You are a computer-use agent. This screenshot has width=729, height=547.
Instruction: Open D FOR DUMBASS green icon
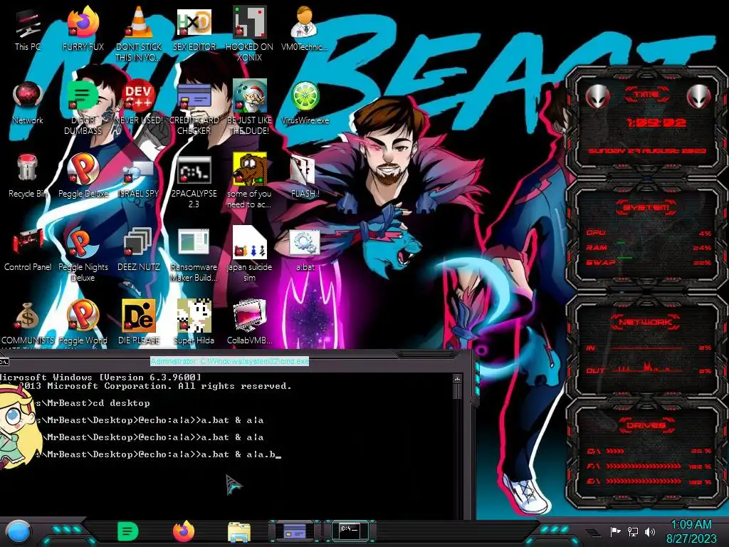coord(83,108)
